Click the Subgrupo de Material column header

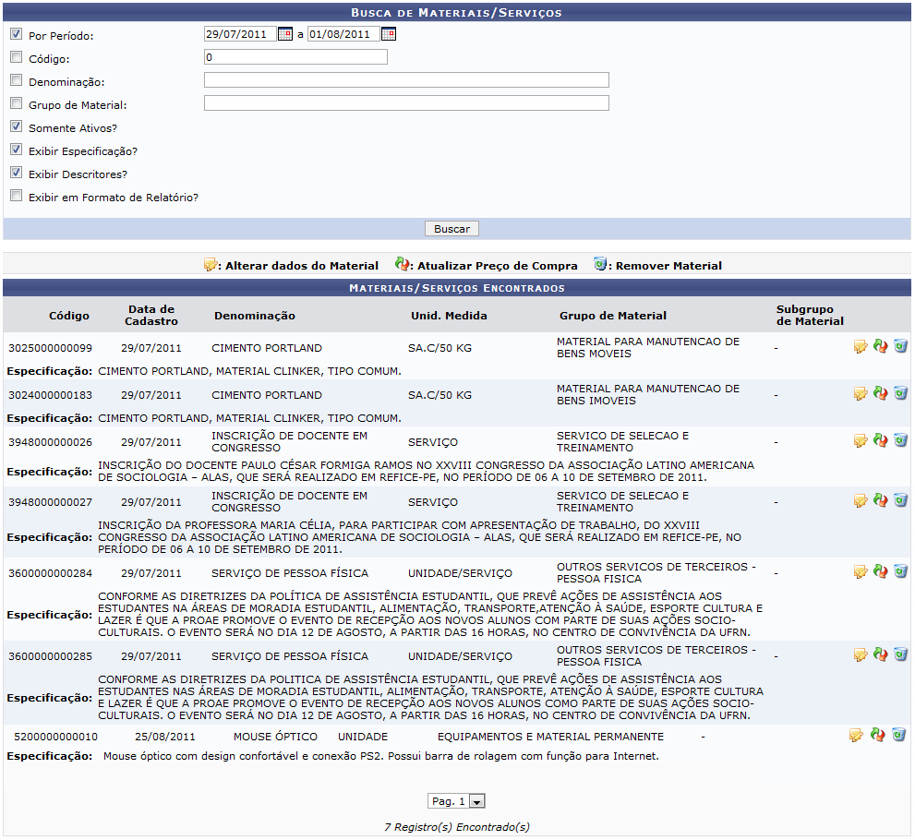(810, 316)
